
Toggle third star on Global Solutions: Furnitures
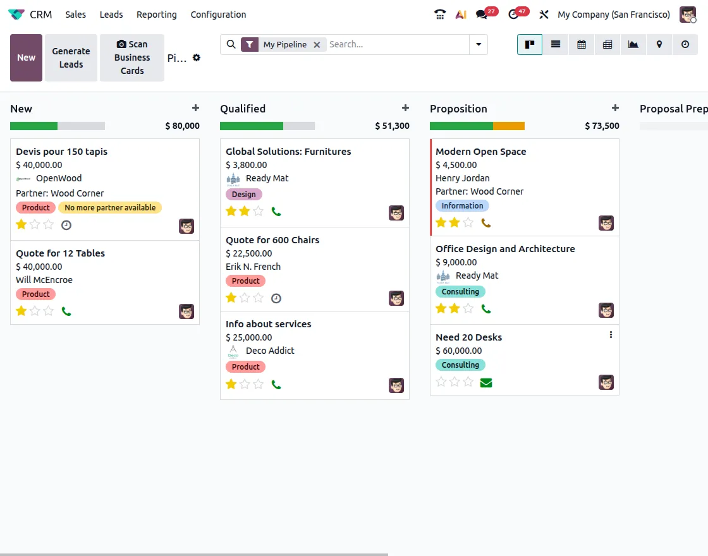click(257, 211)
